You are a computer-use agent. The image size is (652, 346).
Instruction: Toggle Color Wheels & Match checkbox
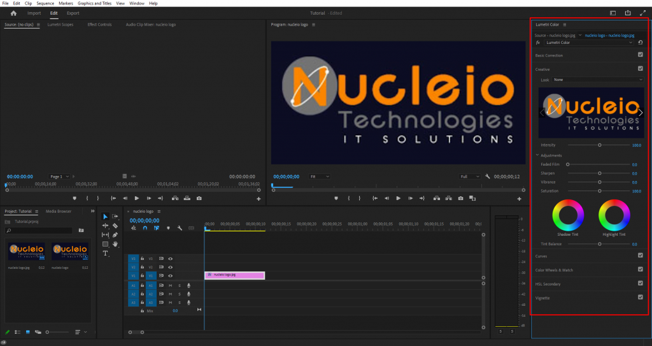click(x=641, y=270)
